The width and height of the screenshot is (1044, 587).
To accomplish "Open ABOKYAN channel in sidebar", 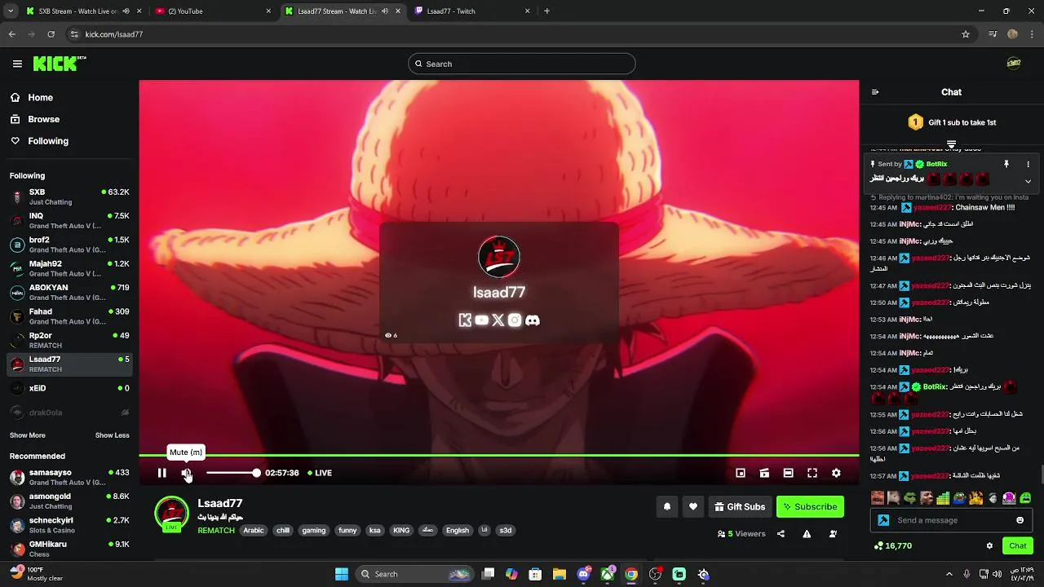I will pyautogui.click(x=69, y=292).
